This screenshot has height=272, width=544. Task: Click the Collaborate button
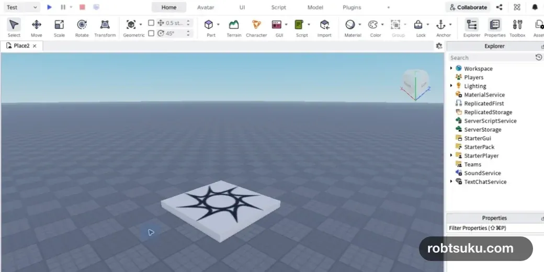click(x=468, y=7)
